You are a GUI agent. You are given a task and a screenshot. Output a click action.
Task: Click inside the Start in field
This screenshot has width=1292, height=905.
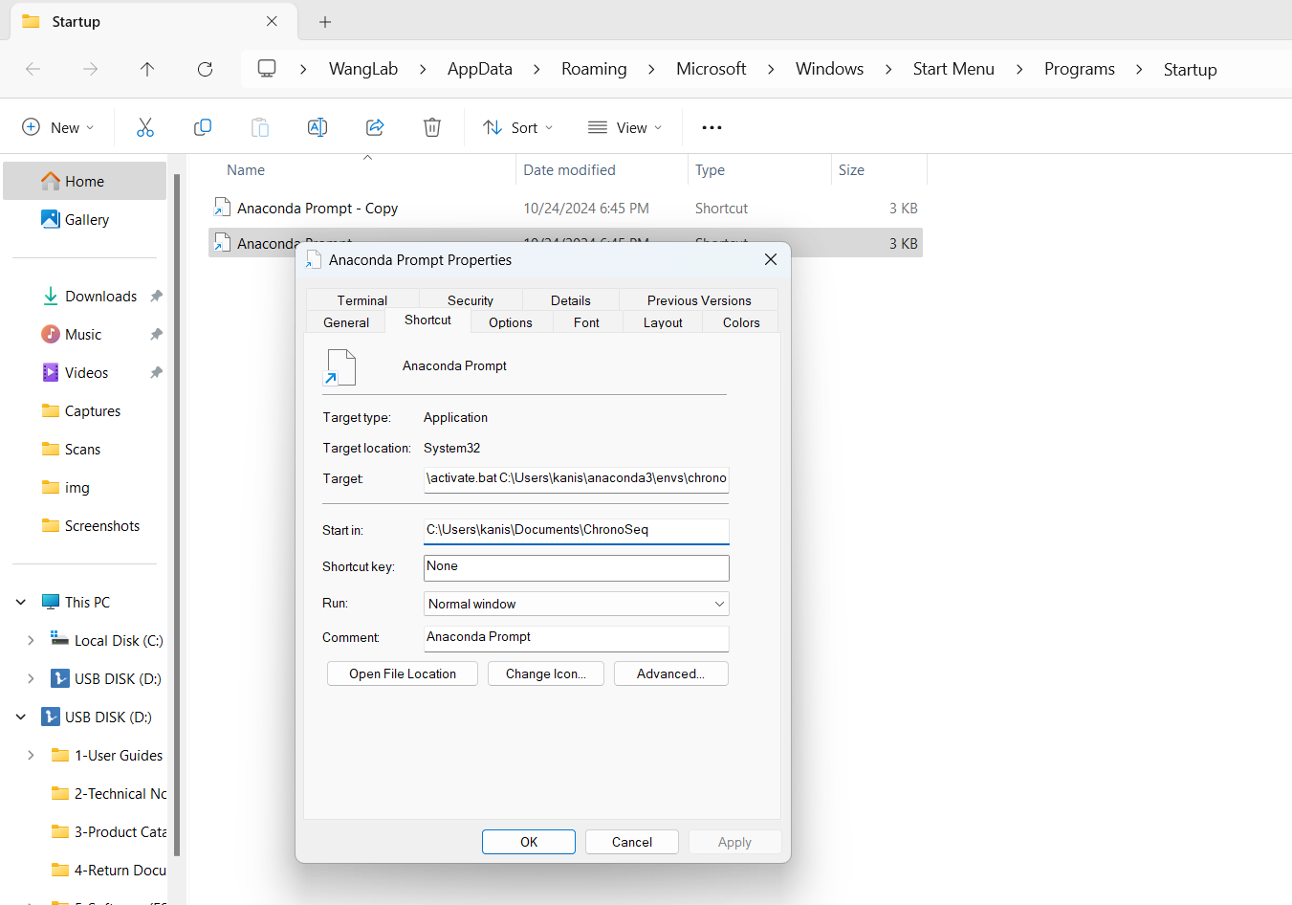pyautogui.click(x=576, y=530)
